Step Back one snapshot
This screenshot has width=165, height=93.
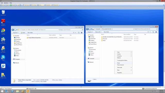(7, 5)
